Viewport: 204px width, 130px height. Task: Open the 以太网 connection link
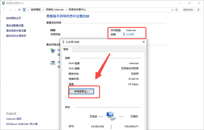tap(130, 34)
